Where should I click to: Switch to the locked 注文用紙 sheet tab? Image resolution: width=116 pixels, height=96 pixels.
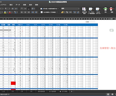64,91
